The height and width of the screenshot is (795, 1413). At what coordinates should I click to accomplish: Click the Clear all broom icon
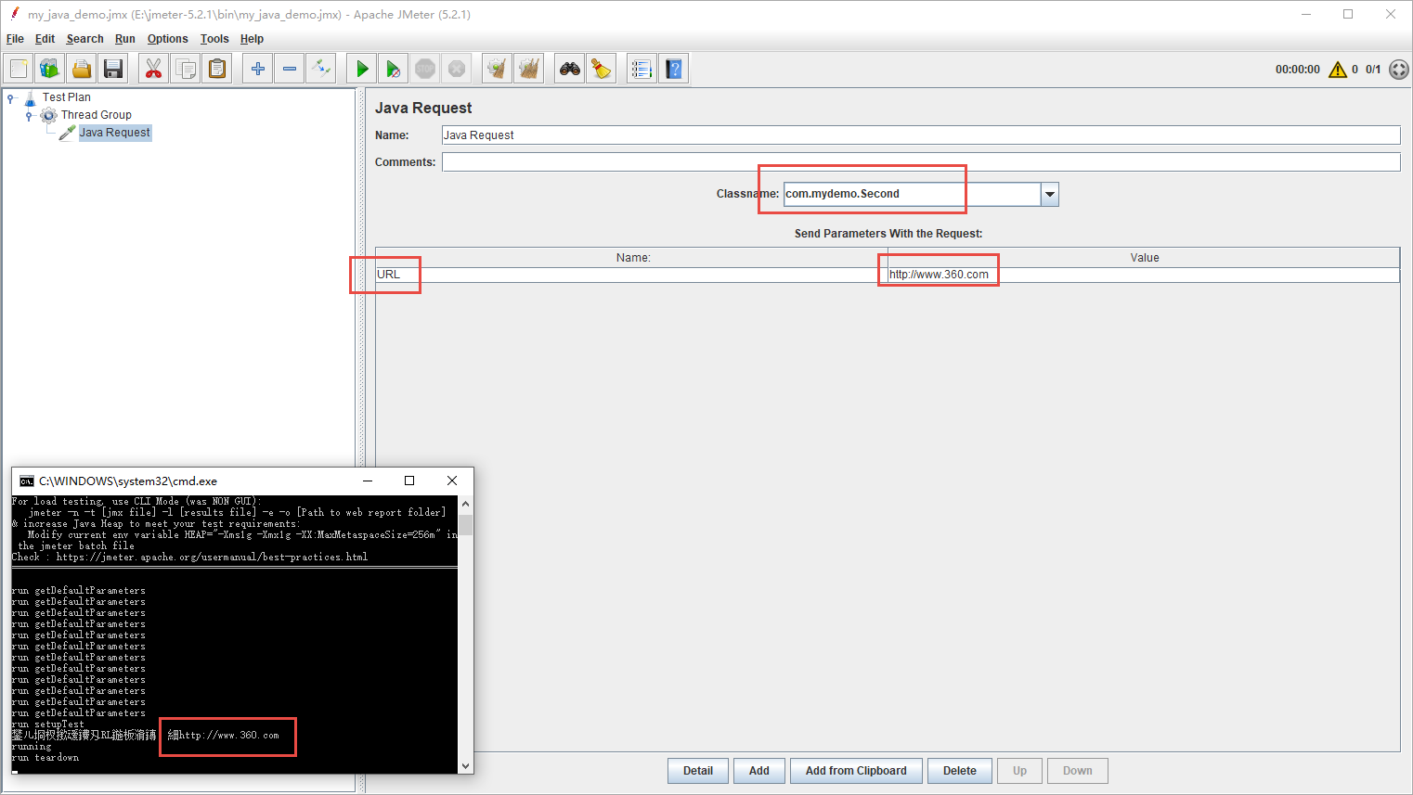[x=529, y=69]
